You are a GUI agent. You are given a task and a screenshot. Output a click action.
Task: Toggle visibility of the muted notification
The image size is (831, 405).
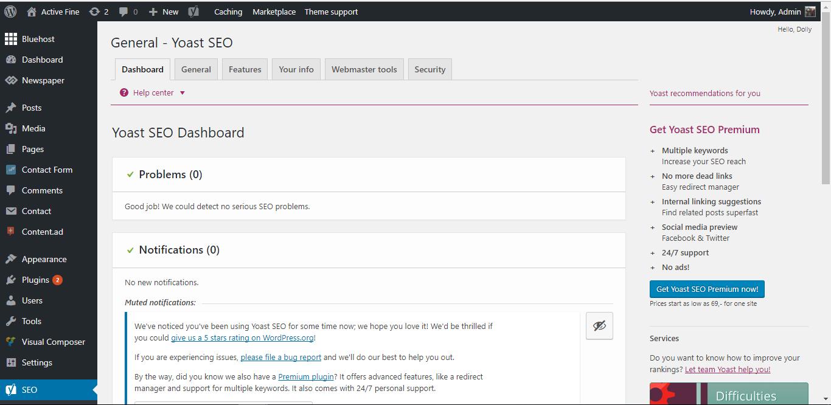point(599,326)
